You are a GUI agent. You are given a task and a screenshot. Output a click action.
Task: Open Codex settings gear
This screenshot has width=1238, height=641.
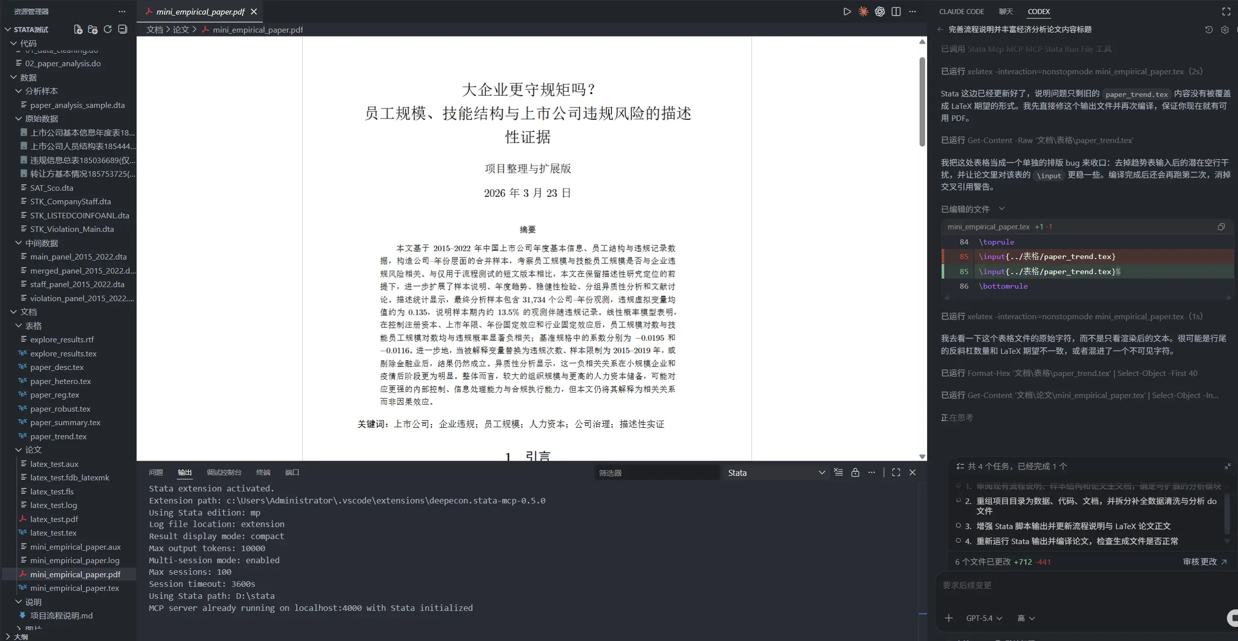(1224, 30)
